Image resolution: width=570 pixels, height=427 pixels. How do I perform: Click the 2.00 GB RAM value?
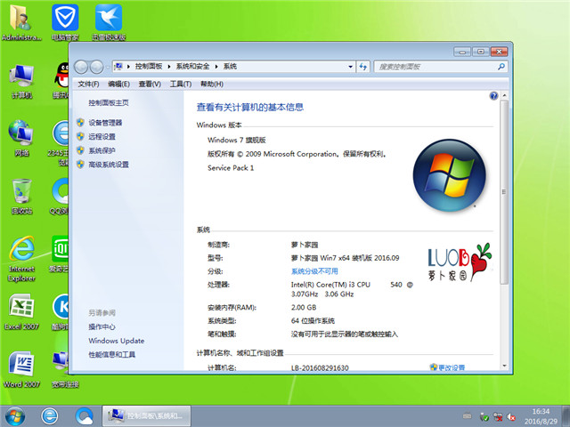click(304, 308)
